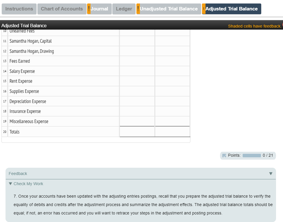Click credit cell for Miscellaneous Expense

click(172, 121)
